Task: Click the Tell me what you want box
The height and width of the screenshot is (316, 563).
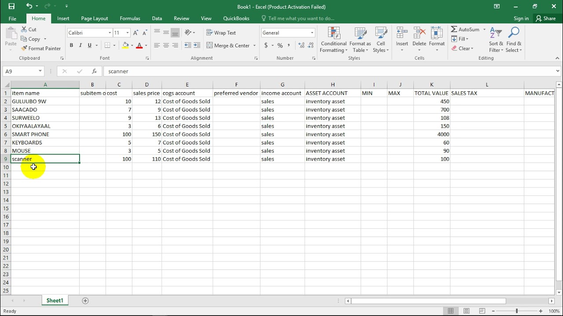Action: pyautogui.click(x=298, y=18)
